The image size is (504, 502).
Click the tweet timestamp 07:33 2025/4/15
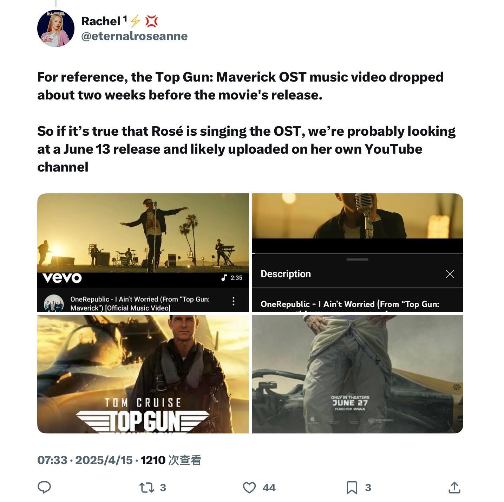tap(85, 460)
